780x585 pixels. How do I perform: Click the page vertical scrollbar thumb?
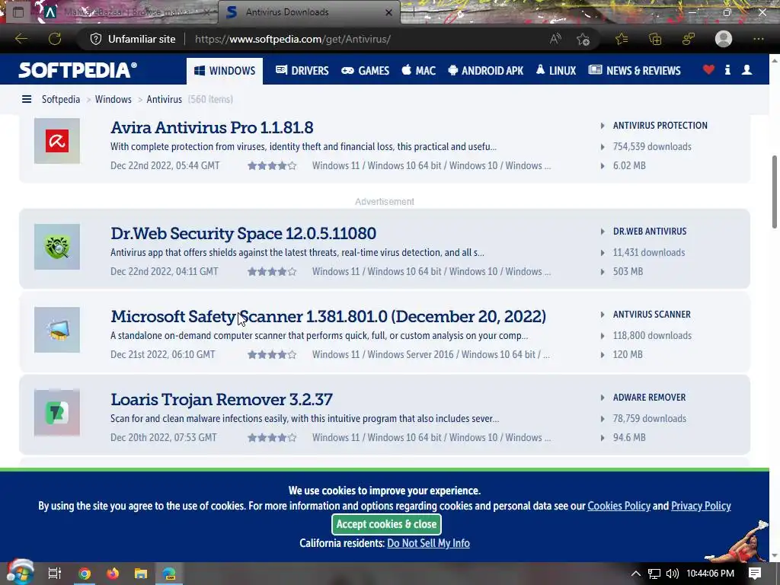point(775,191)
